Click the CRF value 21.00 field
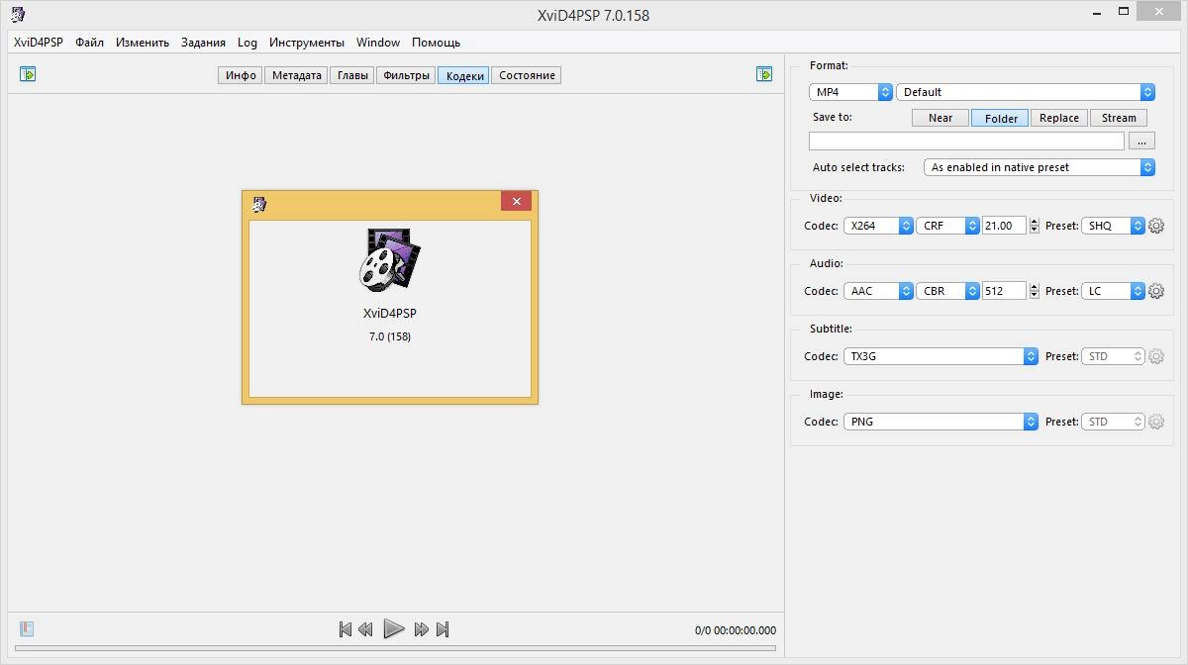Image resolution: width=1188 pixels, height=665 pixels. point(1004,226)
